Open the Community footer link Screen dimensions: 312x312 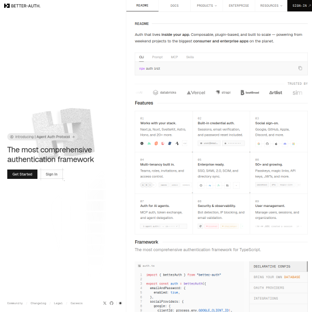coord(15,303)
